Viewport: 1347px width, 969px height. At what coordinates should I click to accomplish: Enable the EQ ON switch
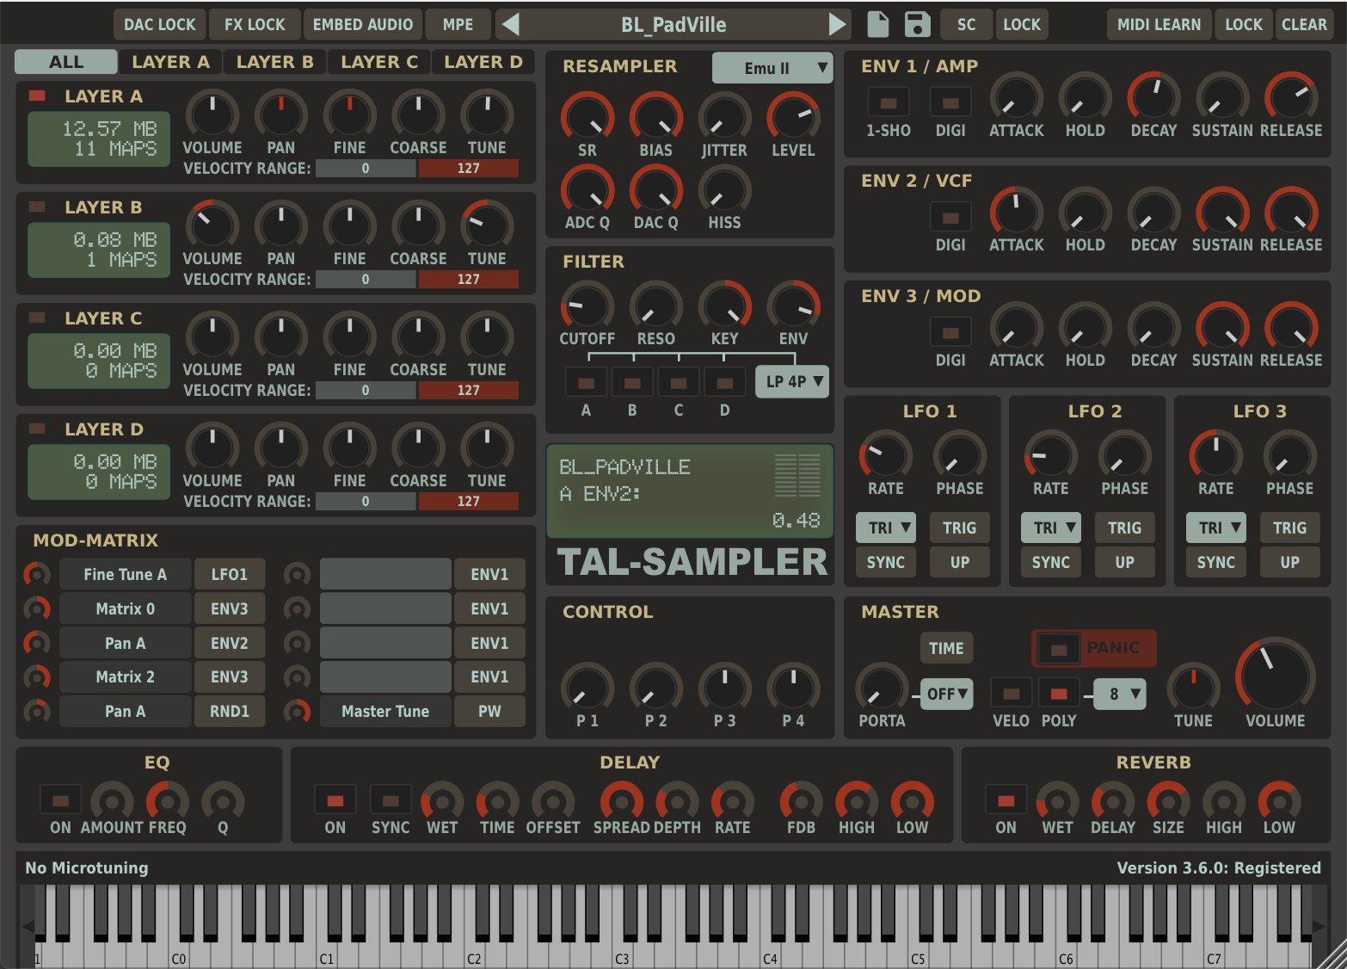click(60, 800)
